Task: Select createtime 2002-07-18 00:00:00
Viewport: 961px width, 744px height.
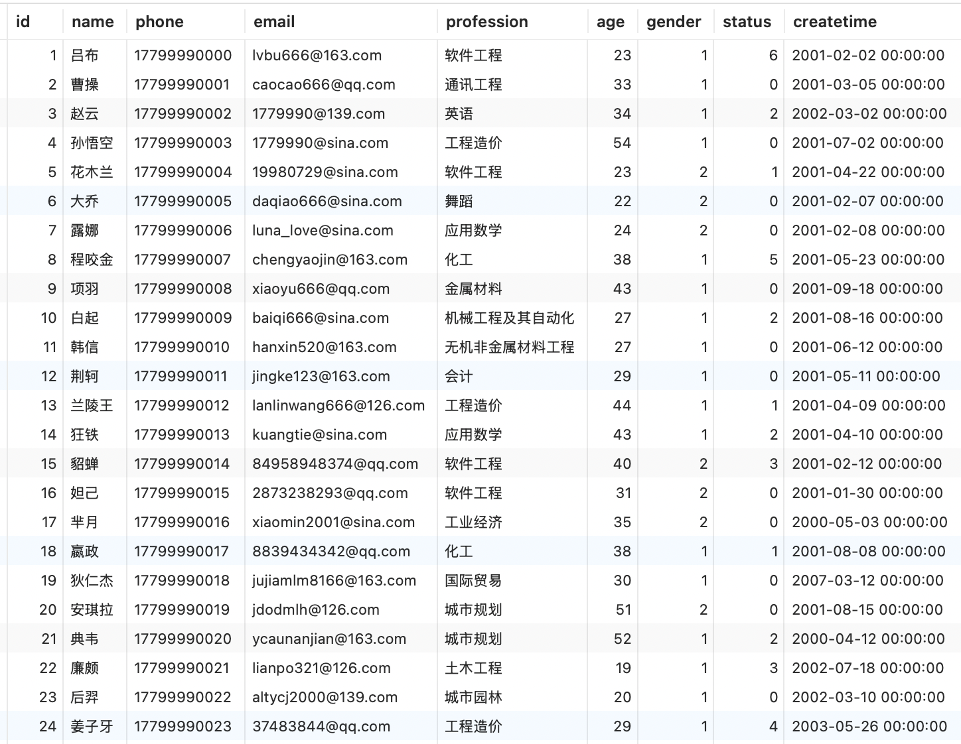Action: tap(868, 668)
